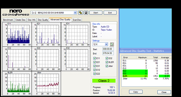Screen dimensions: 181x97
Task: Select the Benchmark tab
Action: point(8,20)
